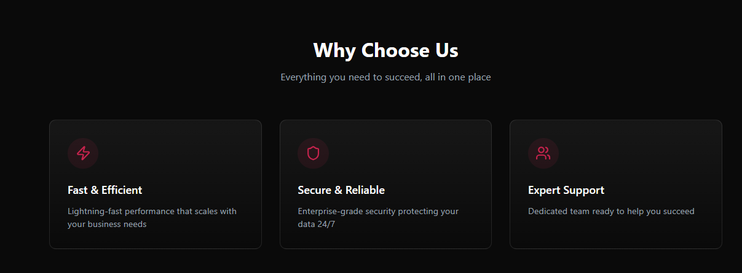Click the shield security icon
Screen dimensions: 742x273
pos(314,153)
